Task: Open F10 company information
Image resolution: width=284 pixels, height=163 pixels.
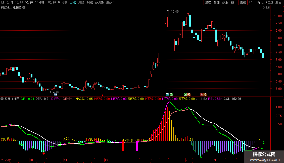Action: pyautogui.click(x=252, y=2)
